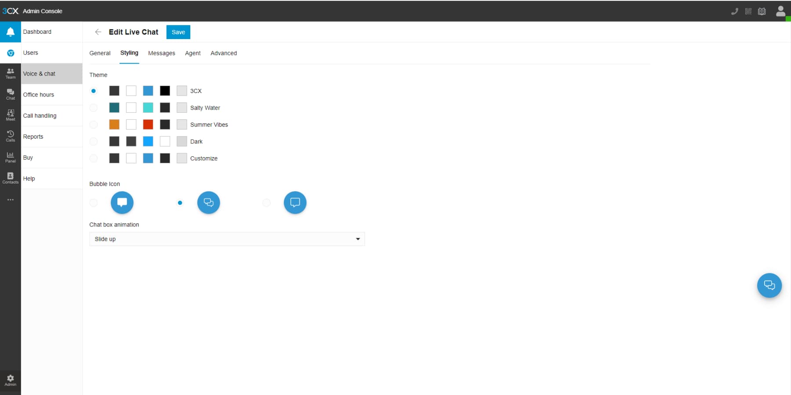791x395 pixels.
Task: Open the Team sidebar icon
Action: 10,74
